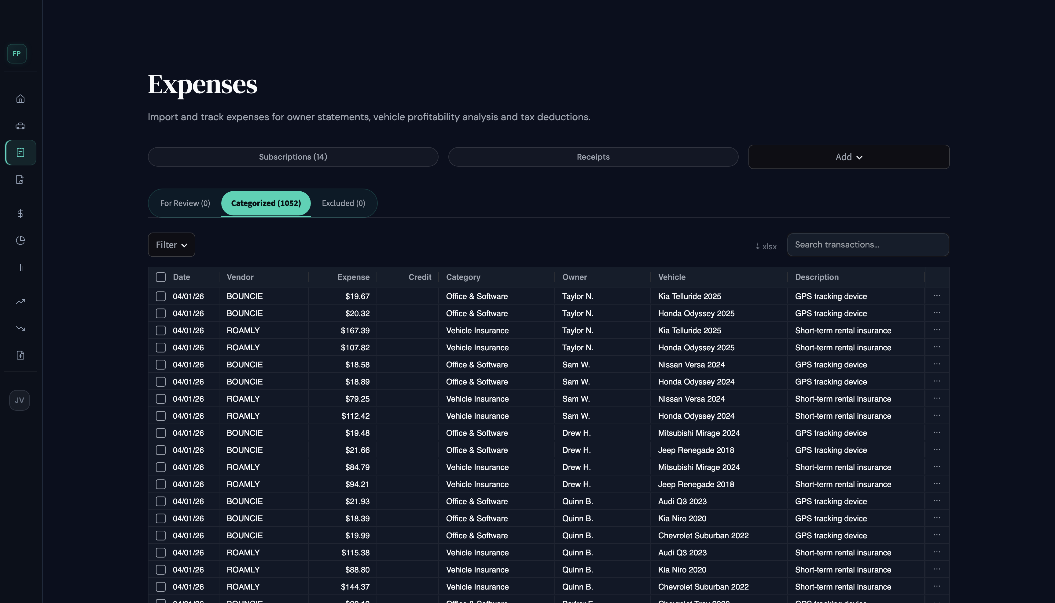
Task: Open the vehicles car icon in sidebar
Action: point(20,126)
